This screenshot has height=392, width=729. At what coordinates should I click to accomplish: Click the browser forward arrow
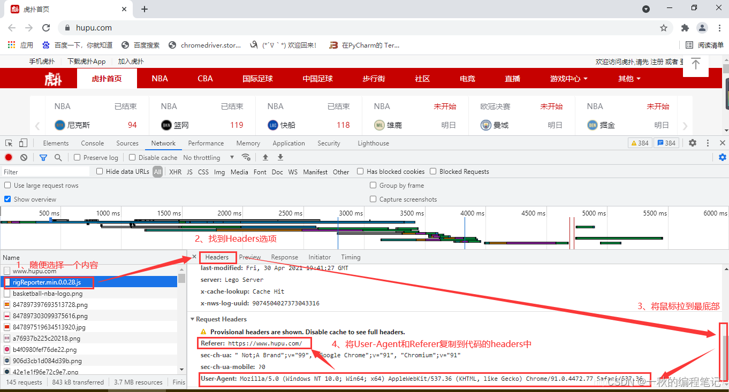(29, 28)
